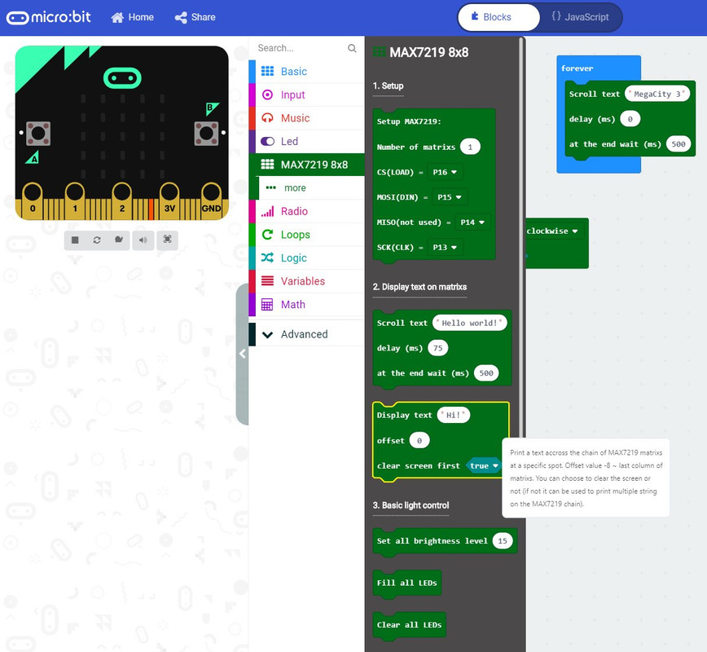
Task: Click the 3. Basic light control label
Action: [411, 505]
